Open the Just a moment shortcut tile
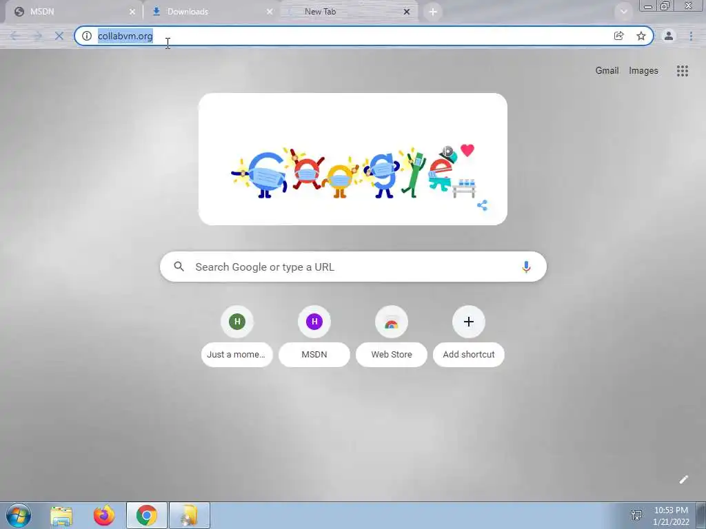 237,336
